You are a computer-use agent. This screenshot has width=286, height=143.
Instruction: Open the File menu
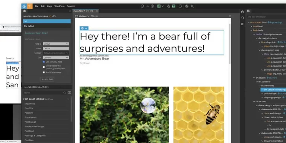point(36,6)
